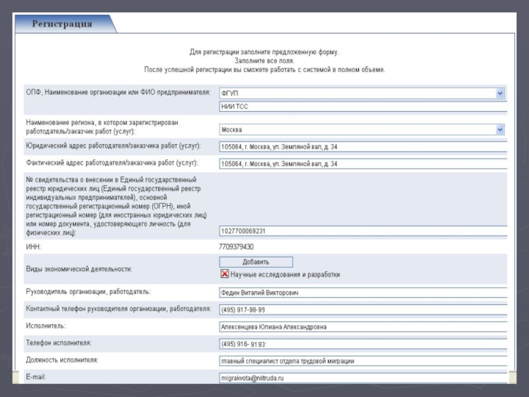Click the Фактический адрес input field
The width and height of the screenshot is (529, 397).
click(363, 163)
